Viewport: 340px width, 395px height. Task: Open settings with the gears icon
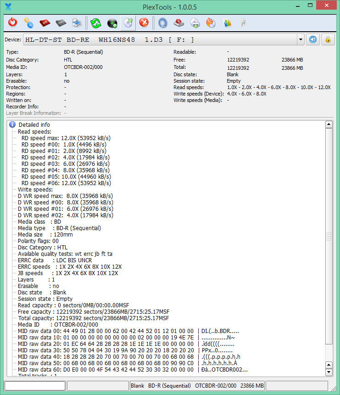pyautogui.click(x=29, y=23)
